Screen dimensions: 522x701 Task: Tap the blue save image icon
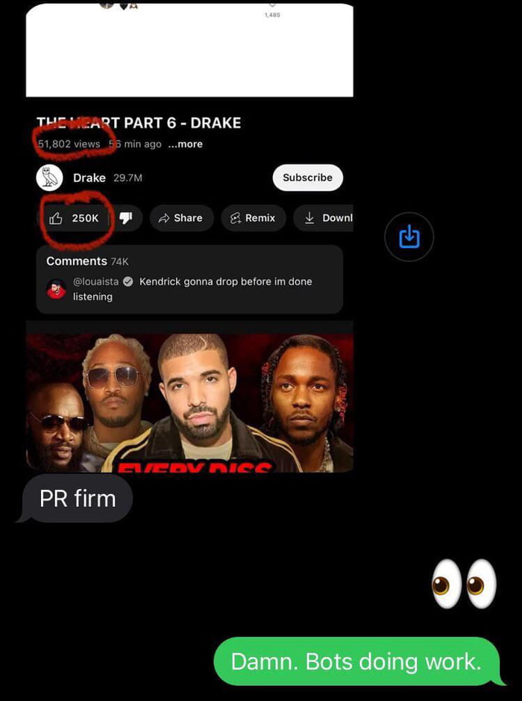point(409,237)
